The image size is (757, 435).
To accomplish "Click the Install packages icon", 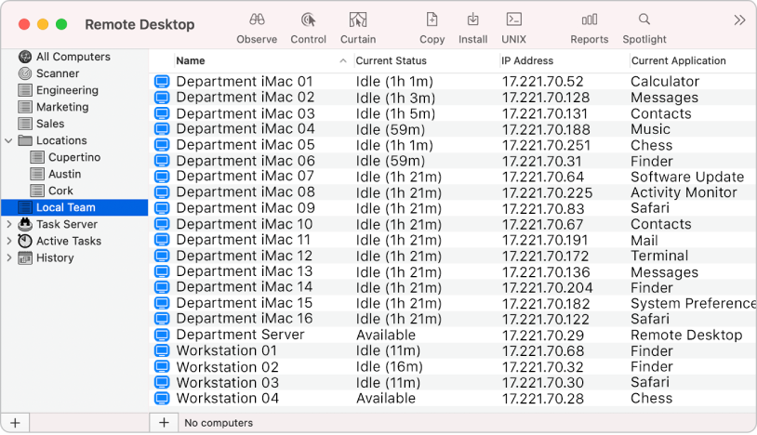I will [472, 20].
